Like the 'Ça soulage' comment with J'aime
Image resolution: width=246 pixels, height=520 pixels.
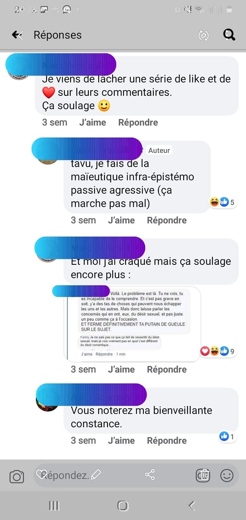(x=93, y=122)
